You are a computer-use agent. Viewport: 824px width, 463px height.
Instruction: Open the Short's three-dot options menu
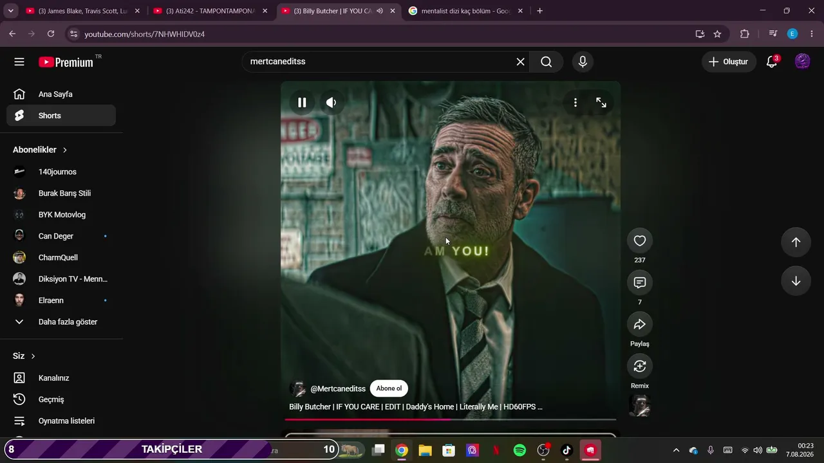[x=576, y=102]
